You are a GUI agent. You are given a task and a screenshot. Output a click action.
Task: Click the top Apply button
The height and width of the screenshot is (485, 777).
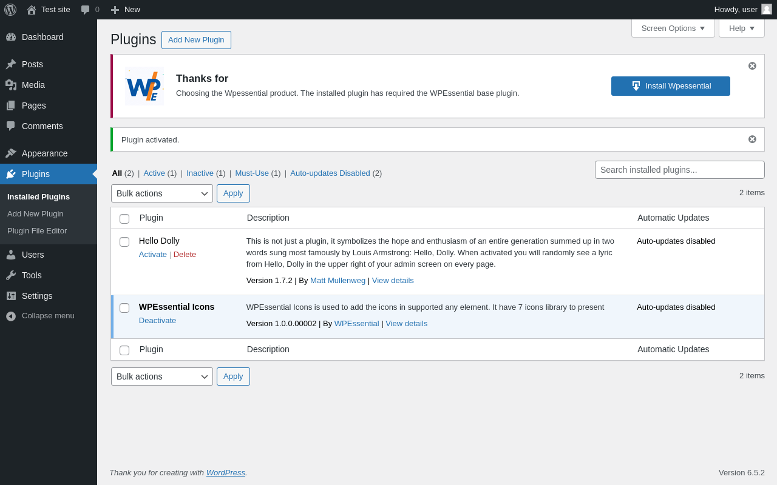[233, 193]
